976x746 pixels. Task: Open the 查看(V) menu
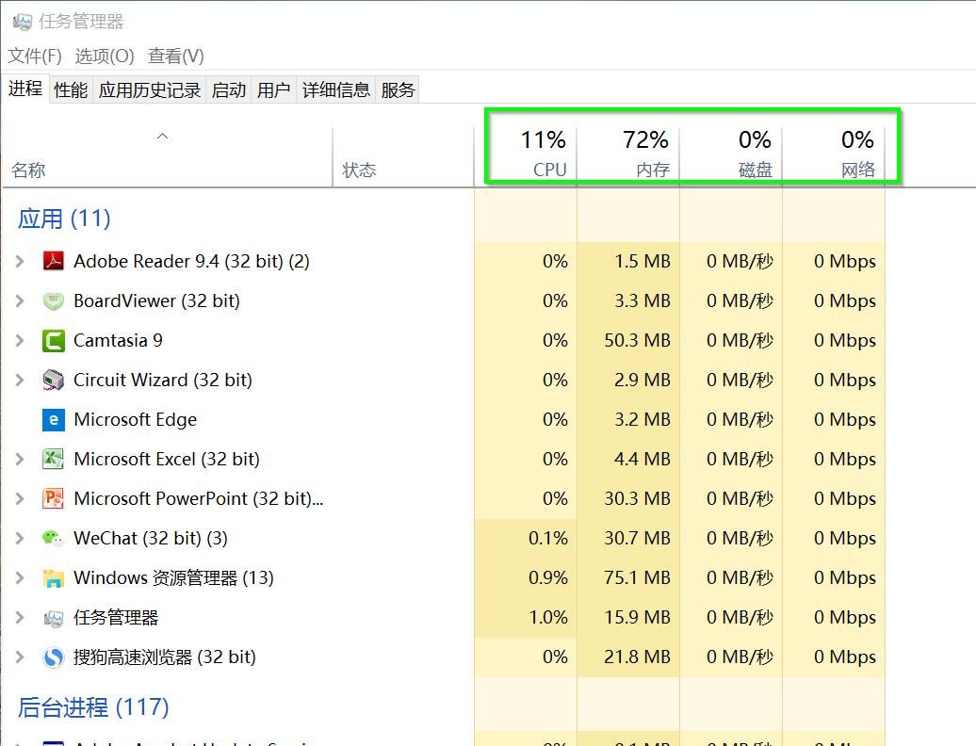(x=175, y=56)
